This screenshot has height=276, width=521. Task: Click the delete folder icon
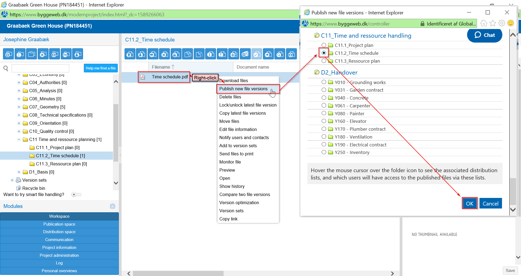(x=43, y=54)
